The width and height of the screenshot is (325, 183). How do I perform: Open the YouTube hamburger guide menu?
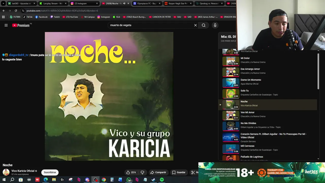point(6,25)
